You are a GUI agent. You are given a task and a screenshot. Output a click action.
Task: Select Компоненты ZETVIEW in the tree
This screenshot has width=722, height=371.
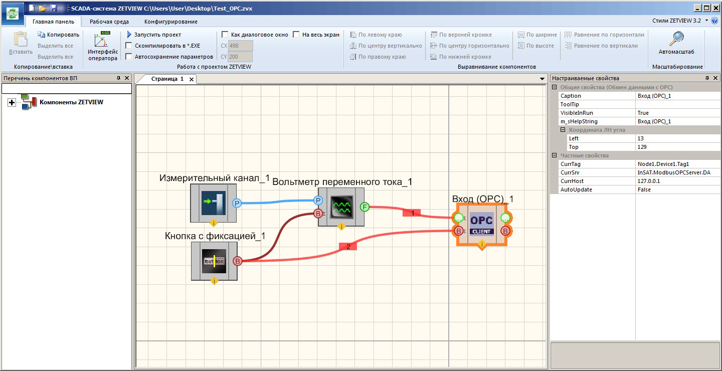71,102
